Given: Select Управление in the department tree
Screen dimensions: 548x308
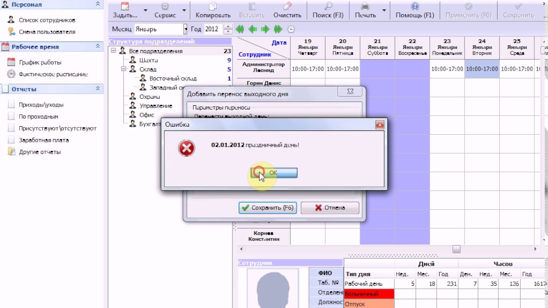Looking at the screenshot, I should pos(156,106).
